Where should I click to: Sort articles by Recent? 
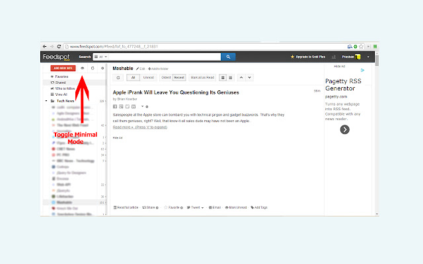click(179, 78)
